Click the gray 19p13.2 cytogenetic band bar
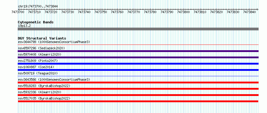This screenshot has width=267, height=113. tap(138, 29)
